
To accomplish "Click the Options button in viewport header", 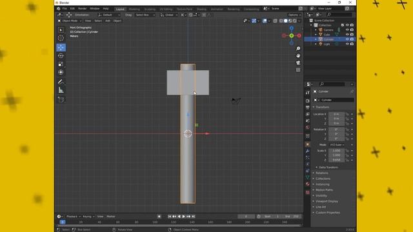I will point(294,15).
